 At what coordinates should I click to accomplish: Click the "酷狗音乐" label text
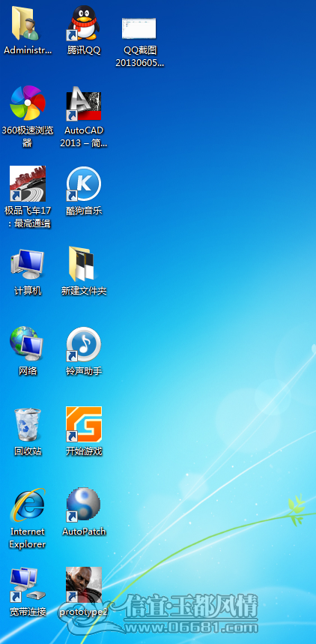[x=84, y=211]
